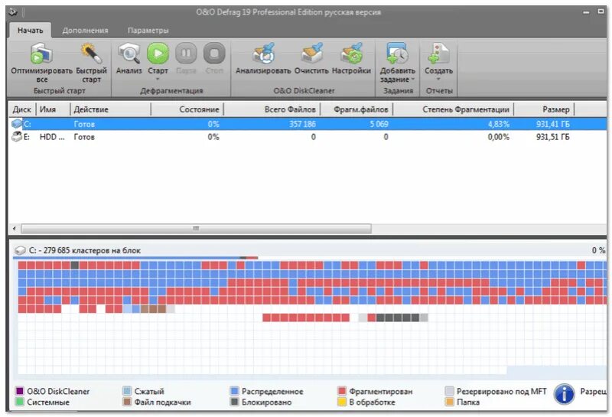Click HDD ... name in the E: row
The height and width of the screenshot is (417, 612).
52,137
